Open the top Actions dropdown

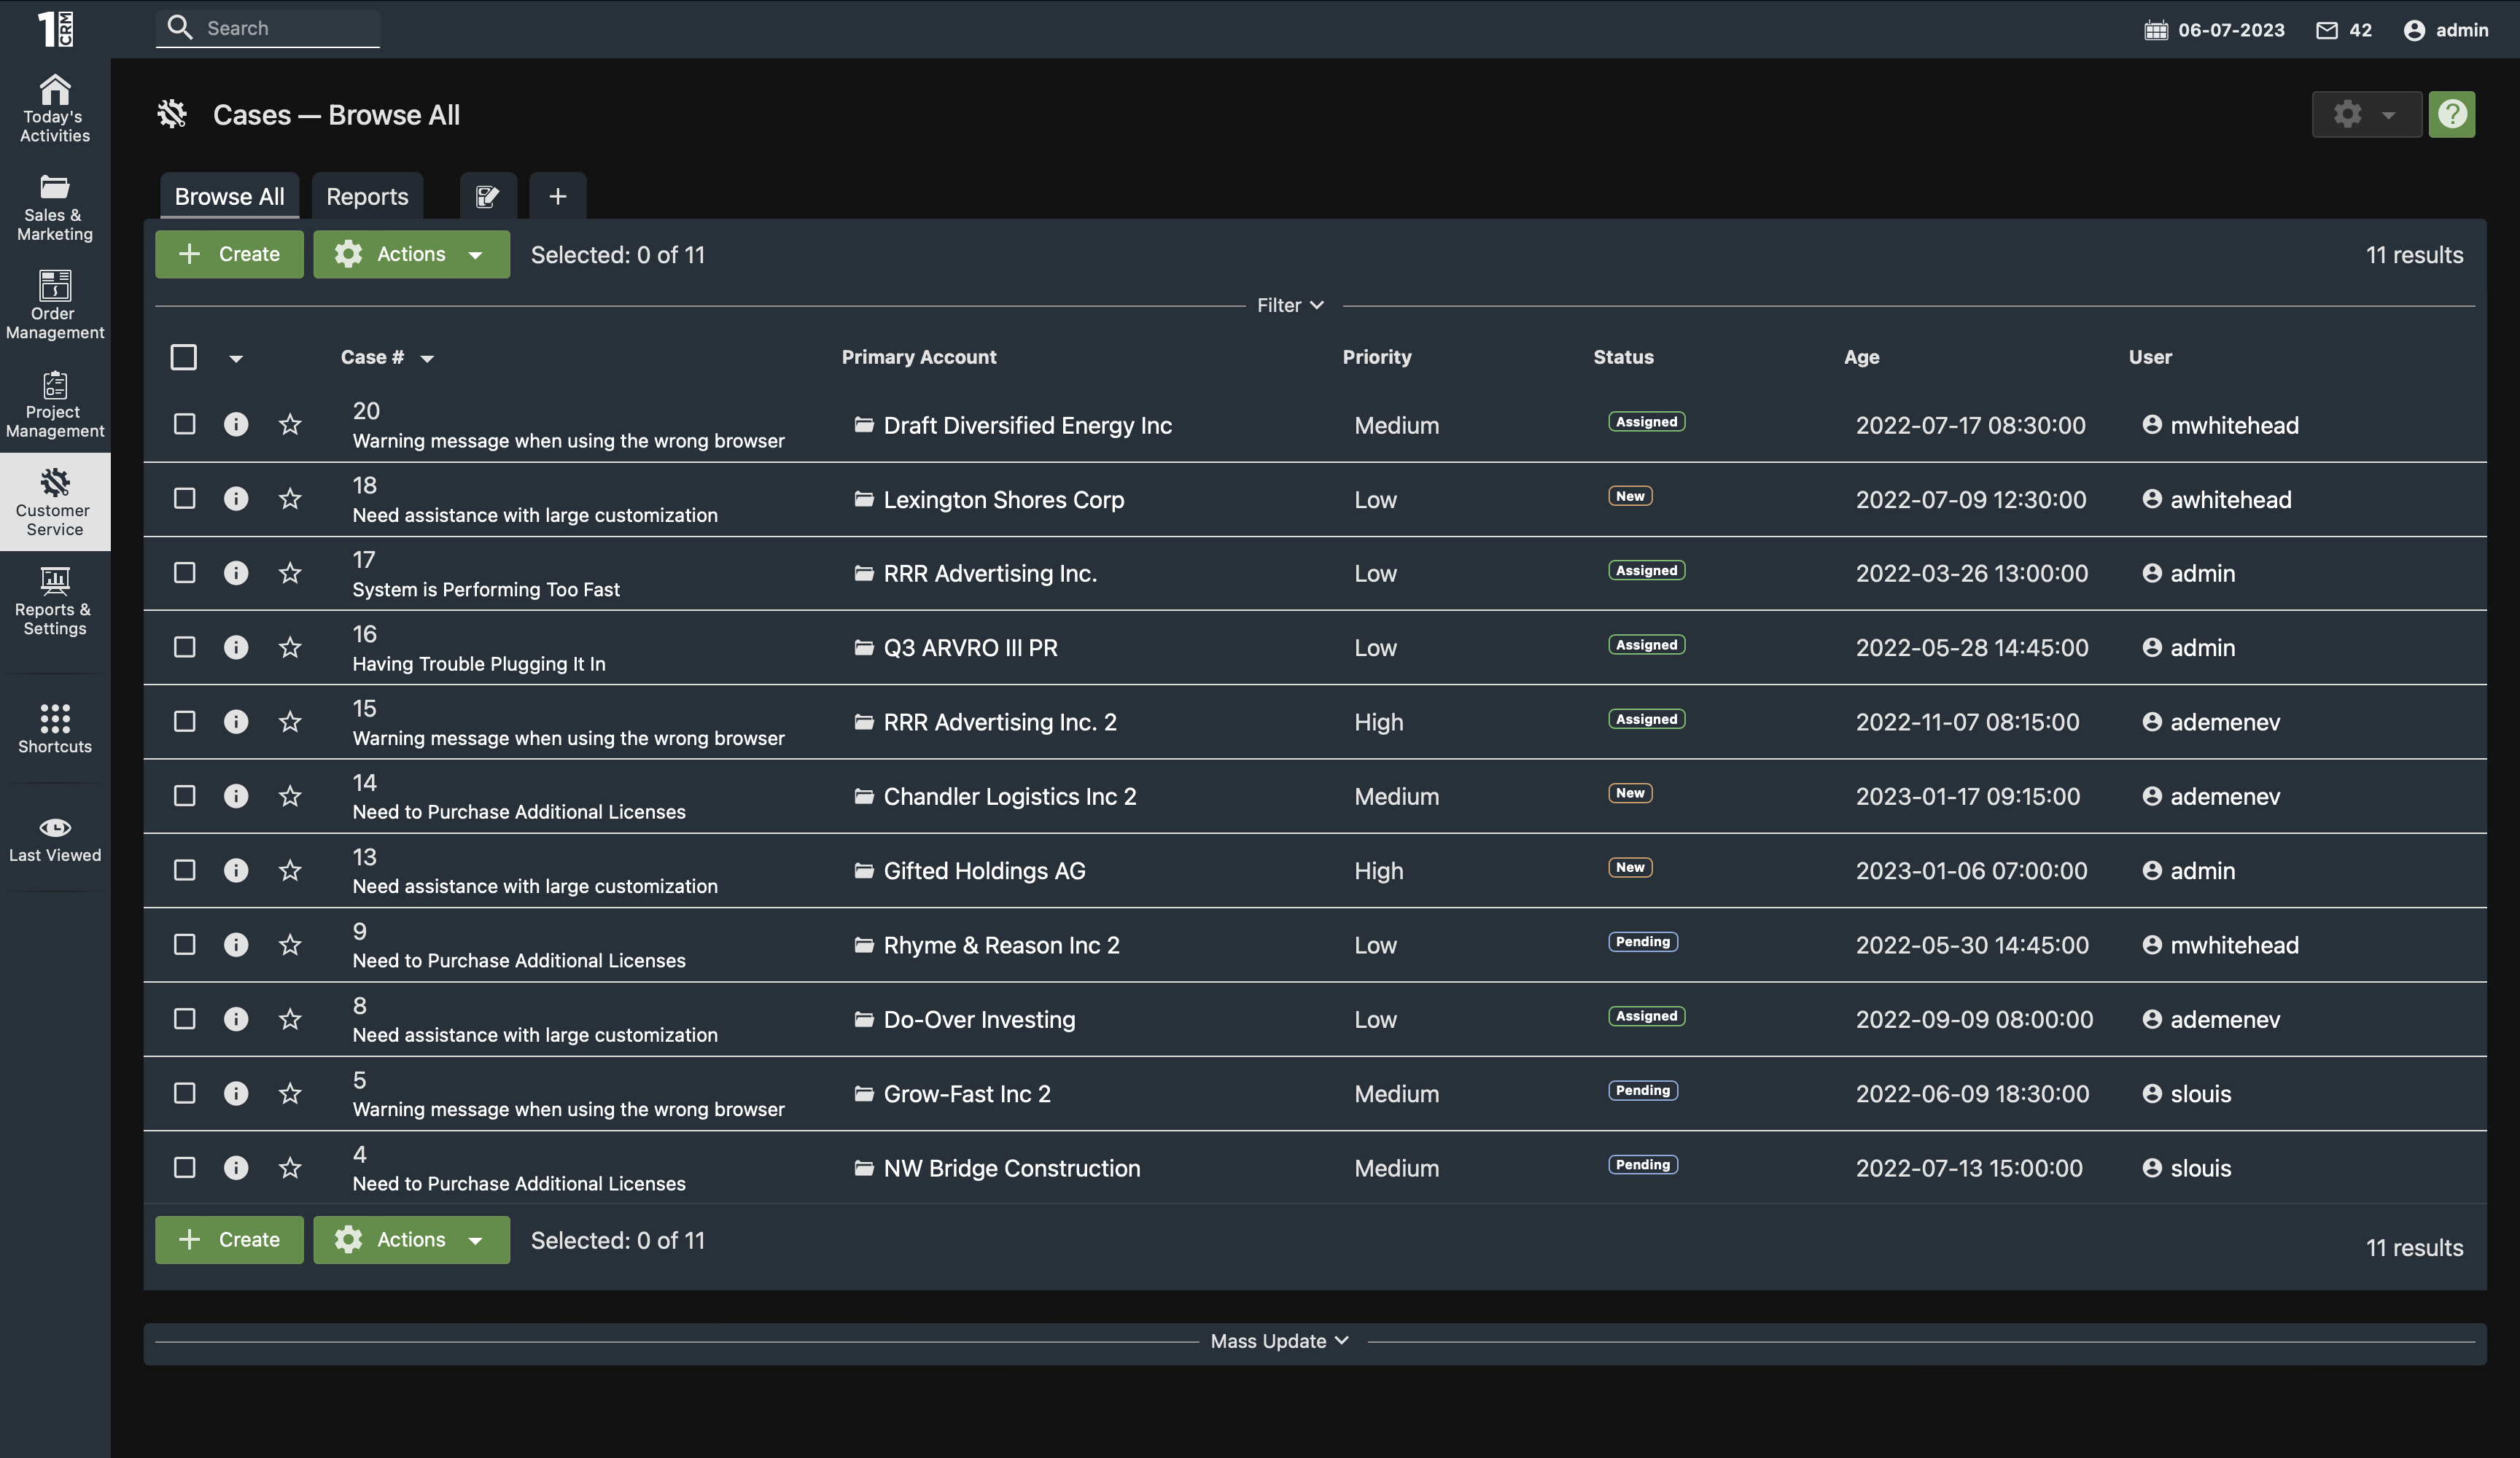pos(411,254)
